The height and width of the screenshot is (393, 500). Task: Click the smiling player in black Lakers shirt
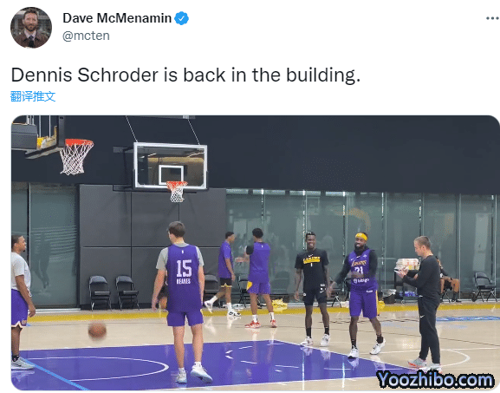tap(313, 288)
